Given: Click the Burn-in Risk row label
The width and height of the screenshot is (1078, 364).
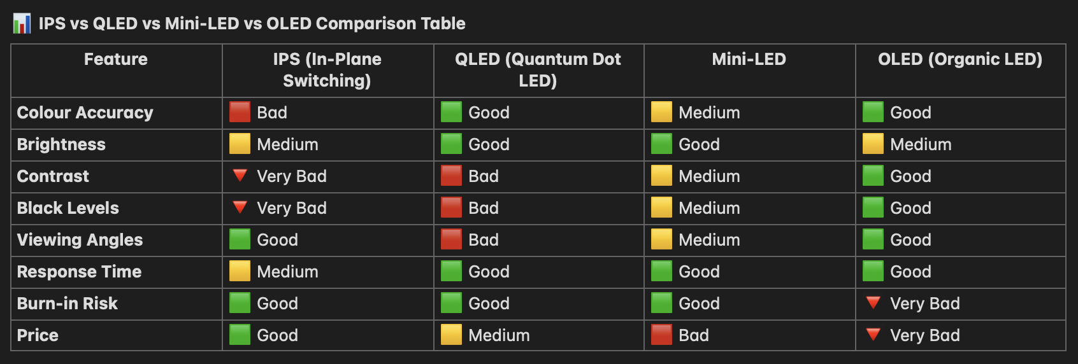Looking at the screenshot, I should tap(67, 304).
